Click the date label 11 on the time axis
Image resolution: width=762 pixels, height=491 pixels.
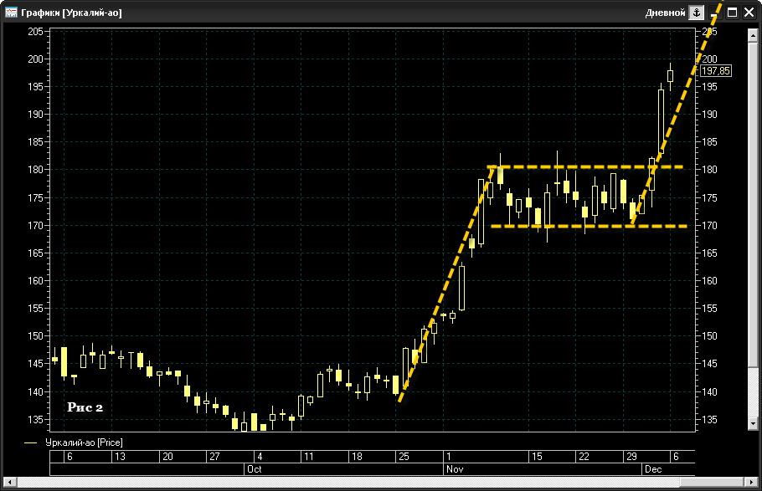(309, 457)
